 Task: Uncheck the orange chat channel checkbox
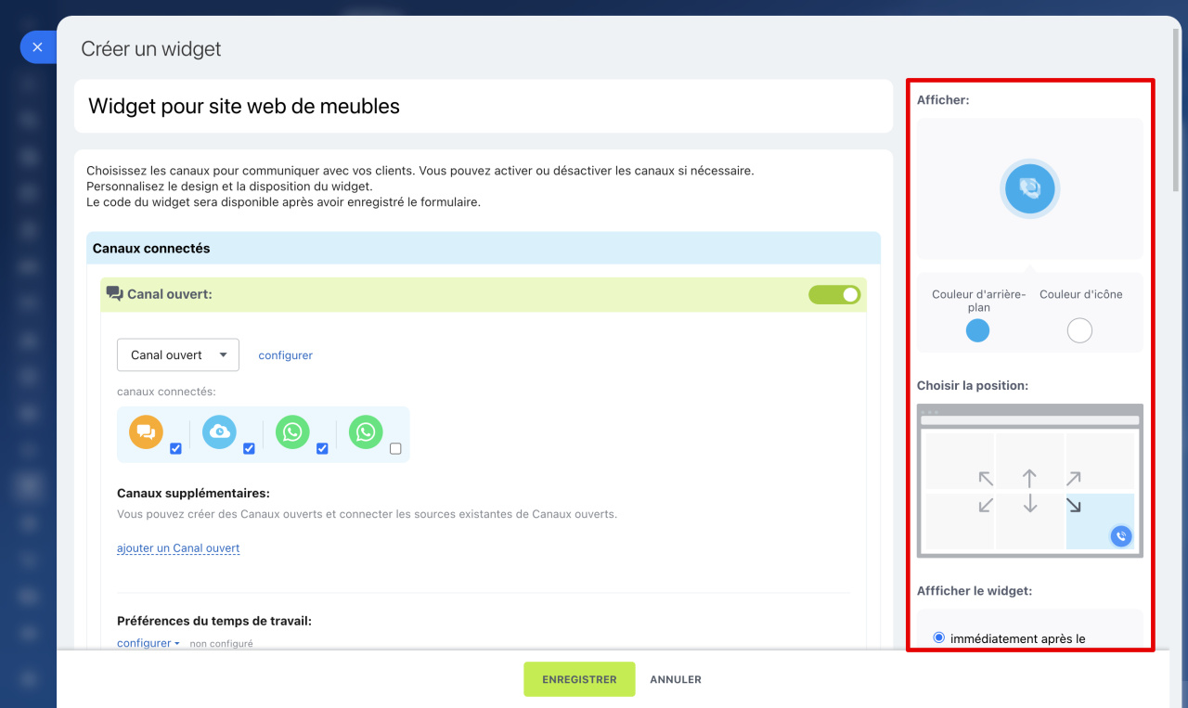click(x=175, y=449)
